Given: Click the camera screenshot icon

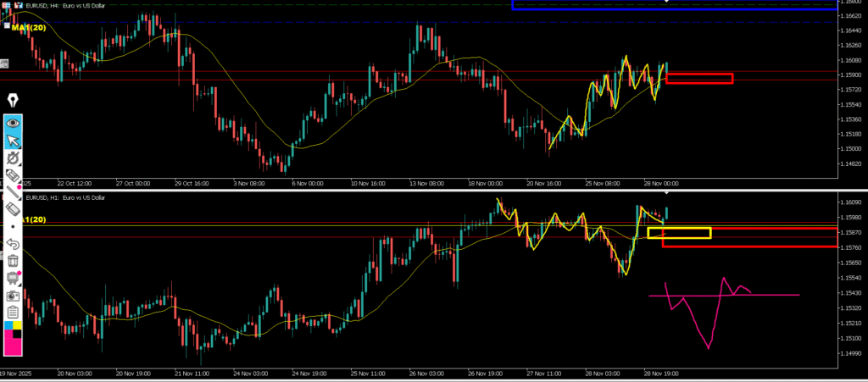Looking at the screenshot, I should pyautogui.click(x=13, y=296).
